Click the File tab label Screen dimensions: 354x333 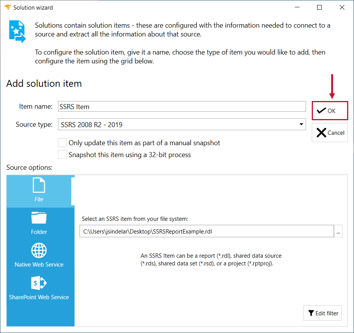(x=39, y=199)
